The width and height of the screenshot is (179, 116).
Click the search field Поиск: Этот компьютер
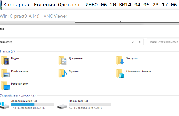(x=163, y=42)
